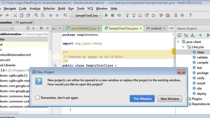The image size is (210, 118).
Task: Hide the Project panel with its hide icon
Action: coord(48,29)
